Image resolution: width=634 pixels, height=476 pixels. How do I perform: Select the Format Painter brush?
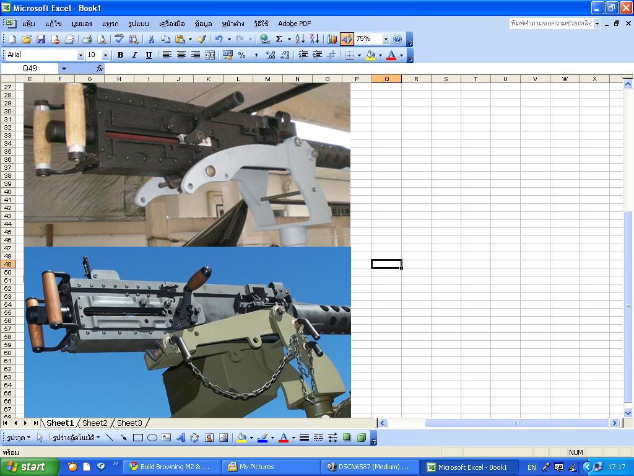click(x=202, y=39)
